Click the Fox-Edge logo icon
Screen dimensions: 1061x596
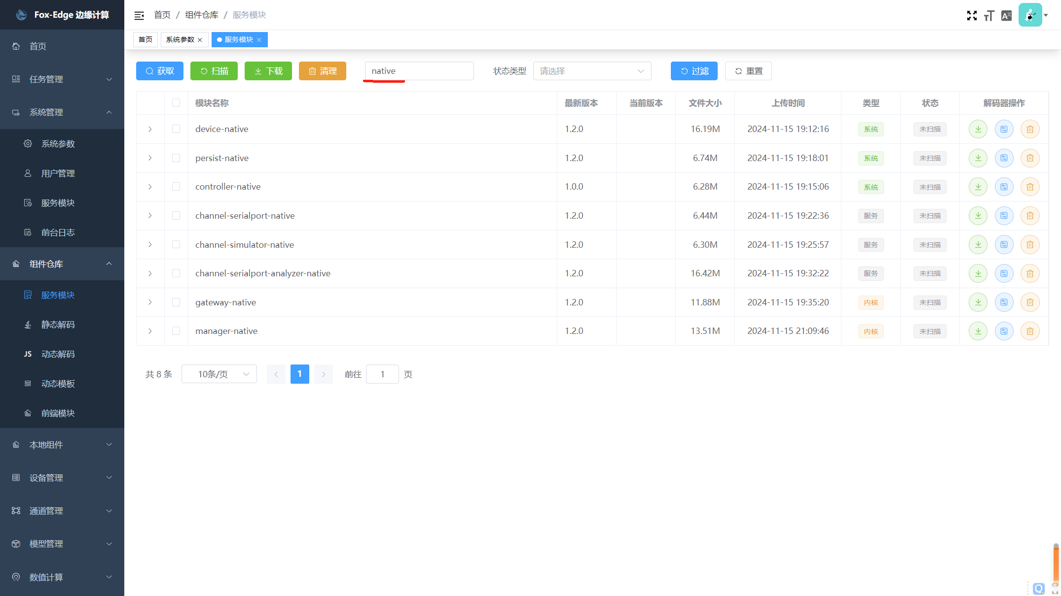21,15
